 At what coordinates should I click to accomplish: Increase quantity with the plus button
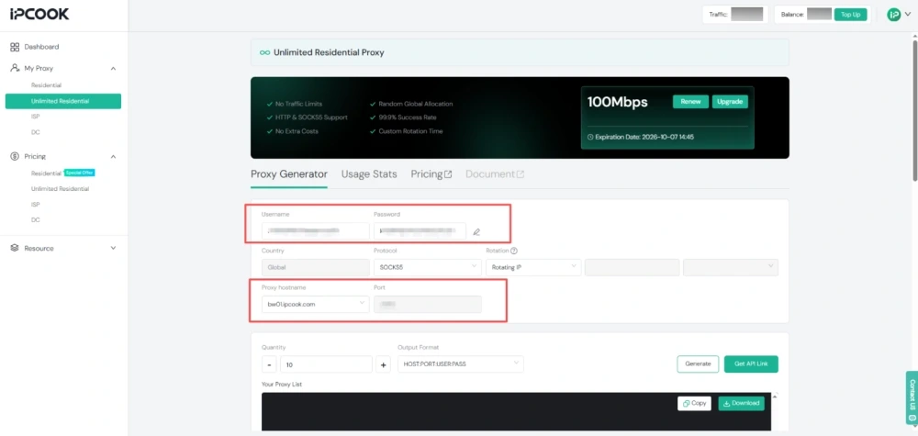pos(384,364)
